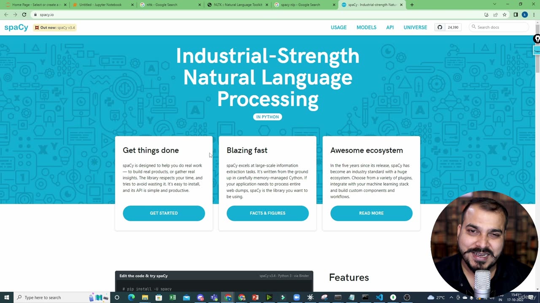Open the MODELS navigation link

(366, 27)
